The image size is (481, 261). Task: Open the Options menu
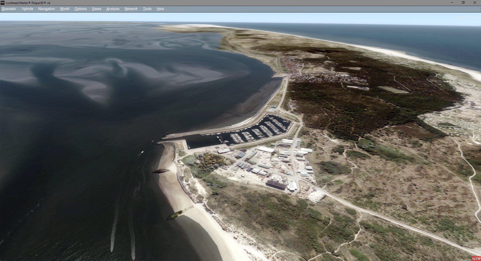[x=81, y=9]
